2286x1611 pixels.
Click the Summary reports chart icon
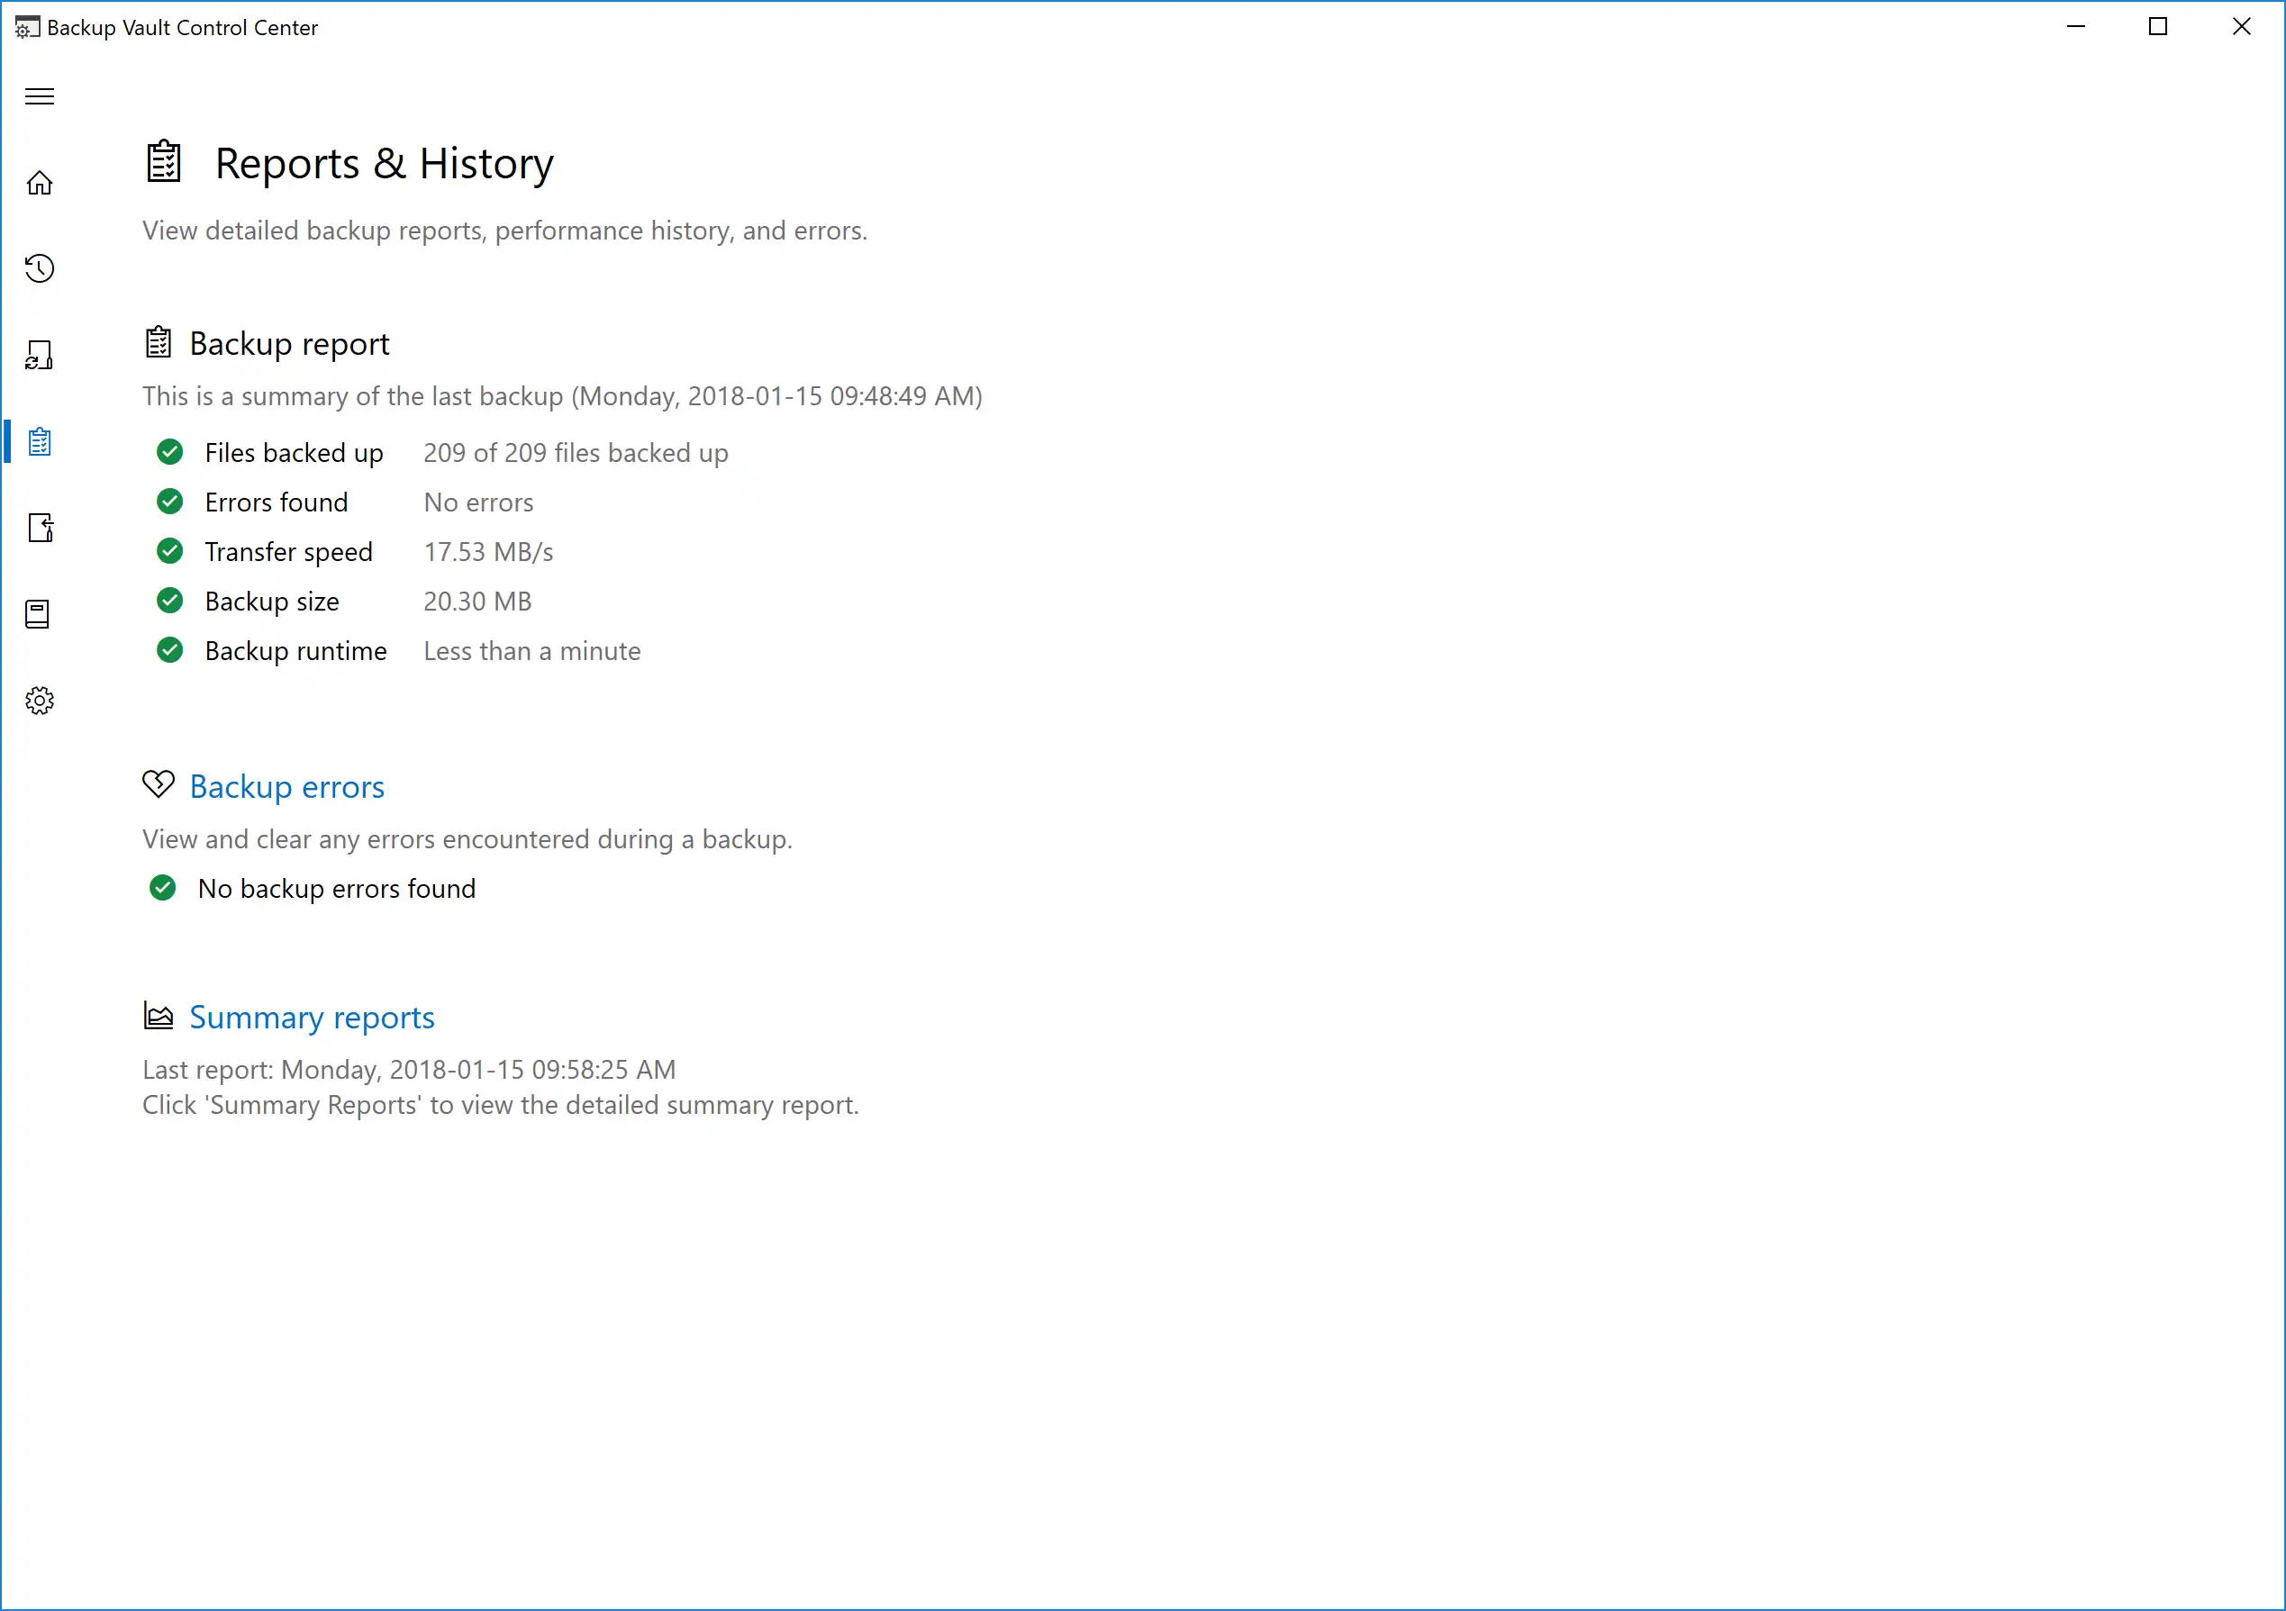pyautogui.click(x=159, y=1016)
